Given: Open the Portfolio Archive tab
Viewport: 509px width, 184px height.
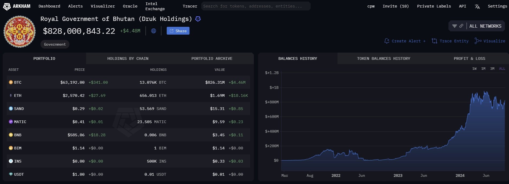Looking at the screenshot, I should (x=212, y=58).
